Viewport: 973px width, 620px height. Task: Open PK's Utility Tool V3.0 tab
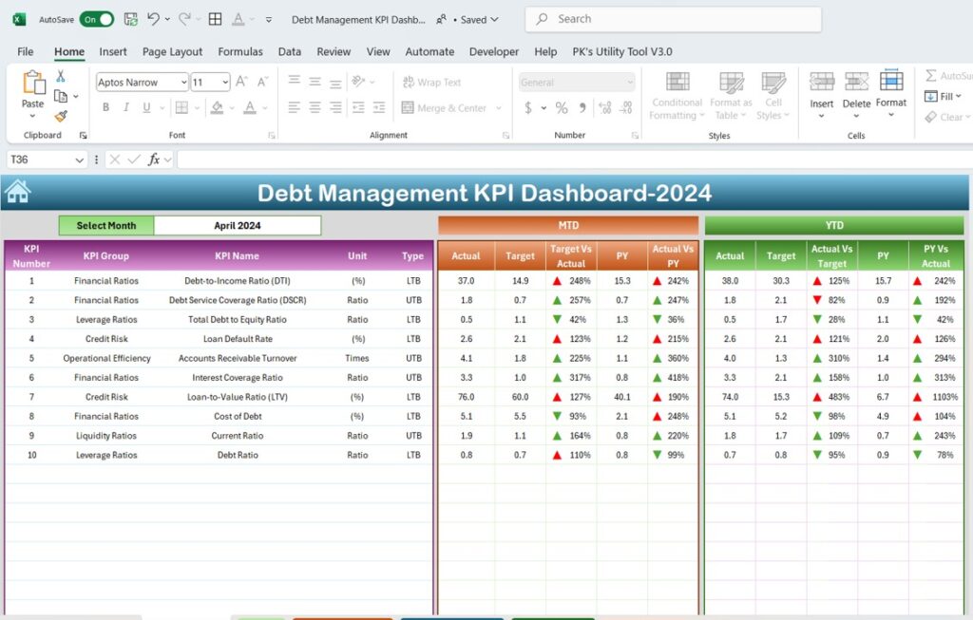622,52
